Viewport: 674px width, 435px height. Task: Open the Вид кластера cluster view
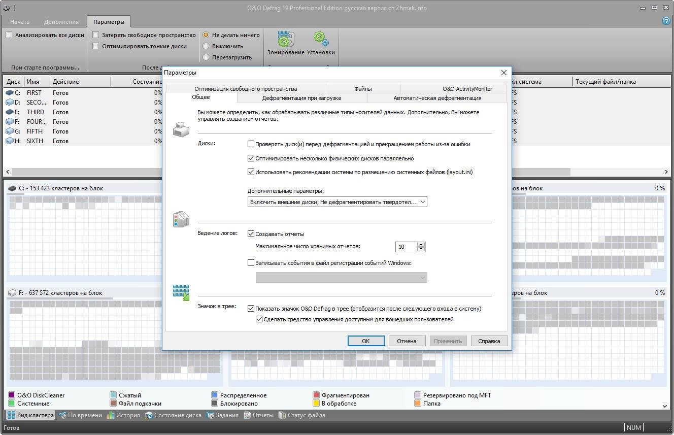[x=30, y=415]
